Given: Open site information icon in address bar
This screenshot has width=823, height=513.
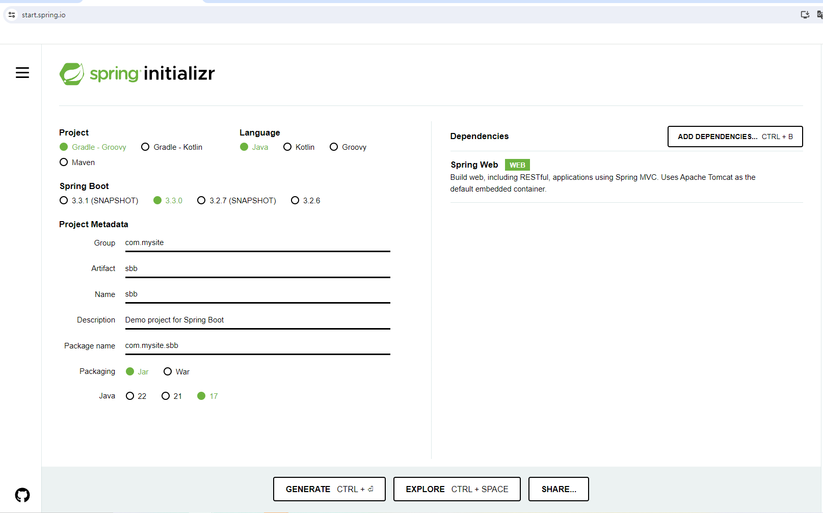Looking at the screenshot, I should (x=12, y=15).
